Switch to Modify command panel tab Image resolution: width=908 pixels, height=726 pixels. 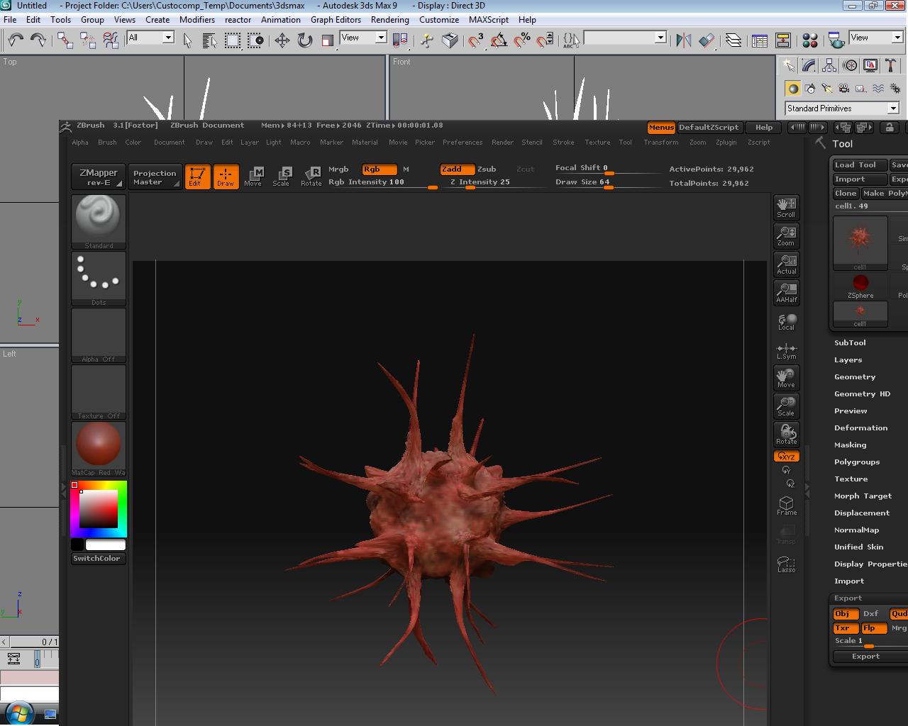pyautogui.click(x=809, y=66)
